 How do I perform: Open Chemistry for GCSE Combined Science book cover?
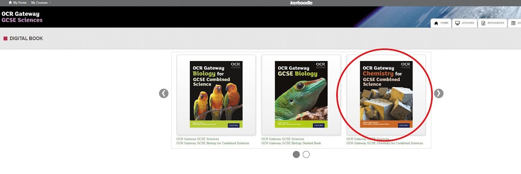click(x=386, y=95)
